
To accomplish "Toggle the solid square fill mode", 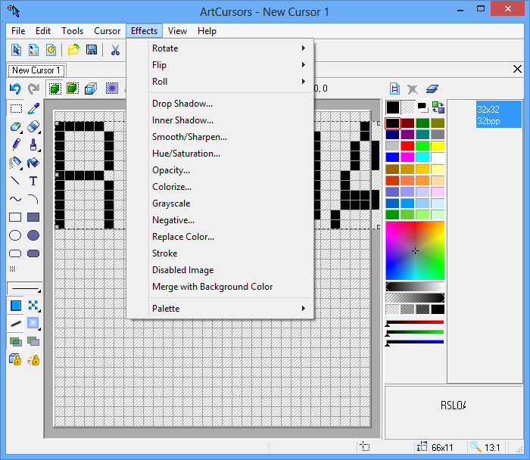I will click(16, 306).
